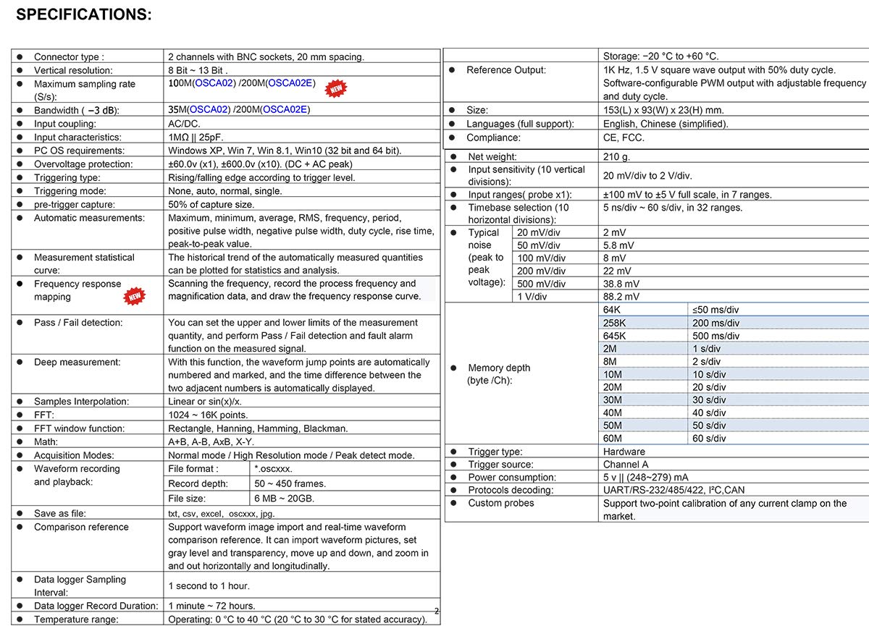The height and width of the screenshot is (626, 869).
Task: Click 'Rising/falling edge according to trigger level.'
Action: (x=261, y=177)
